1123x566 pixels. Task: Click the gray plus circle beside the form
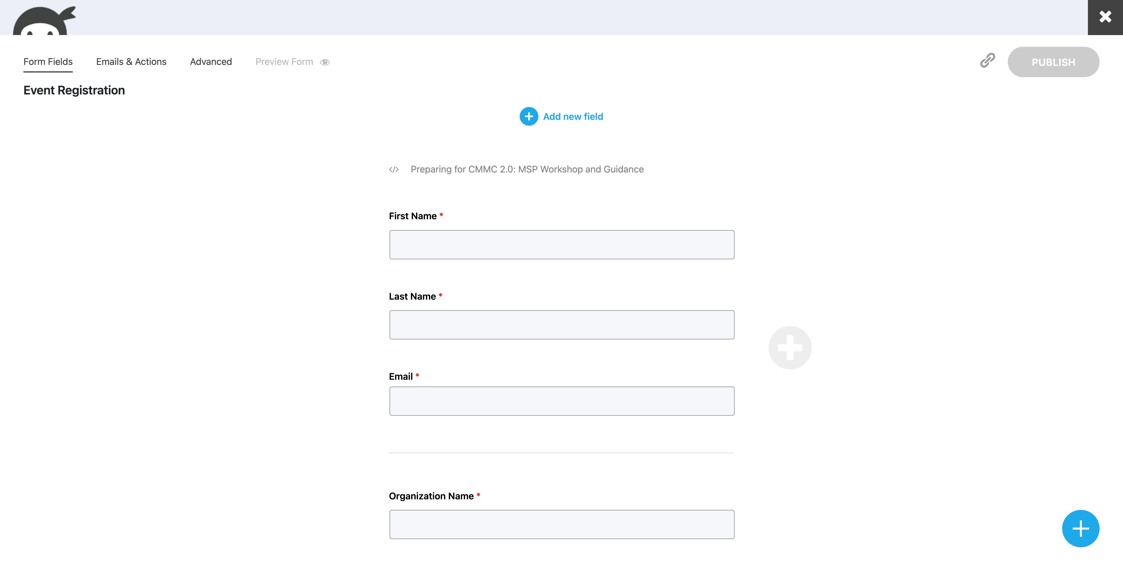click(x=790, y=348)
